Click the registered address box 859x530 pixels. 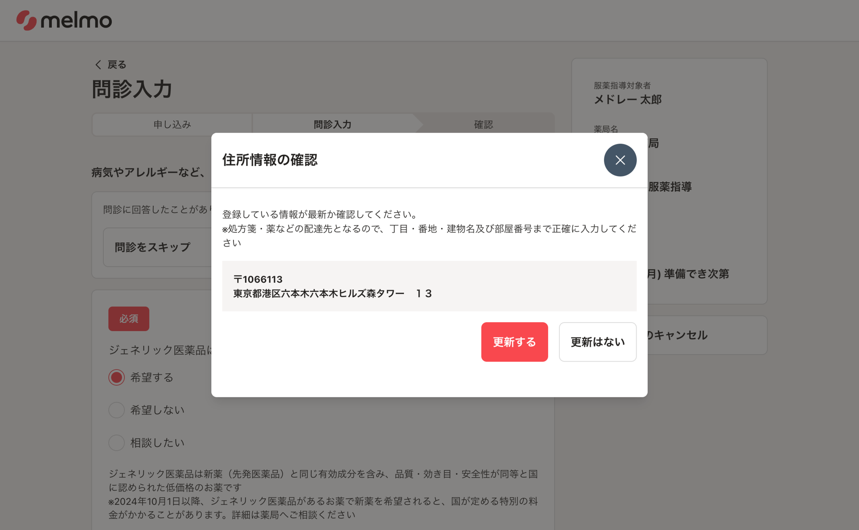pyautogui.click(x=429, y=286)
